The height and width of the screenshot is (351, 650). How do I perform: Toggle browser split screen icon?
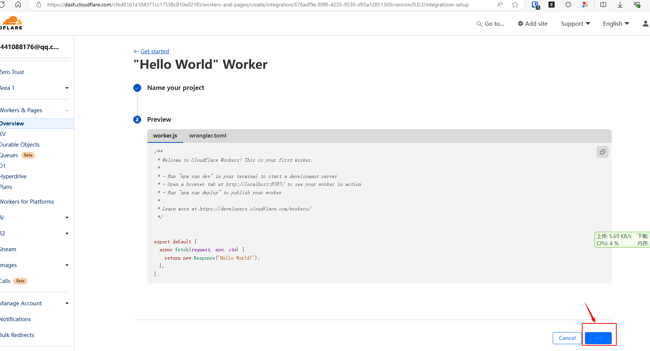(603, 5)
